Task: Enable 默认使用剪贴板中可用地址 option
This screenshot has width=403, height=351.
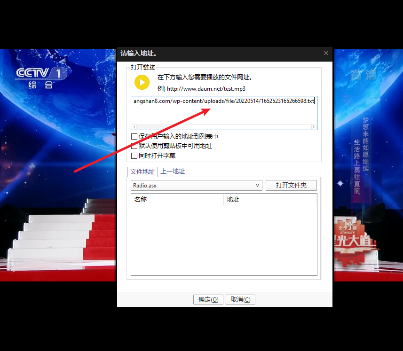Action: tap(134, 146)
